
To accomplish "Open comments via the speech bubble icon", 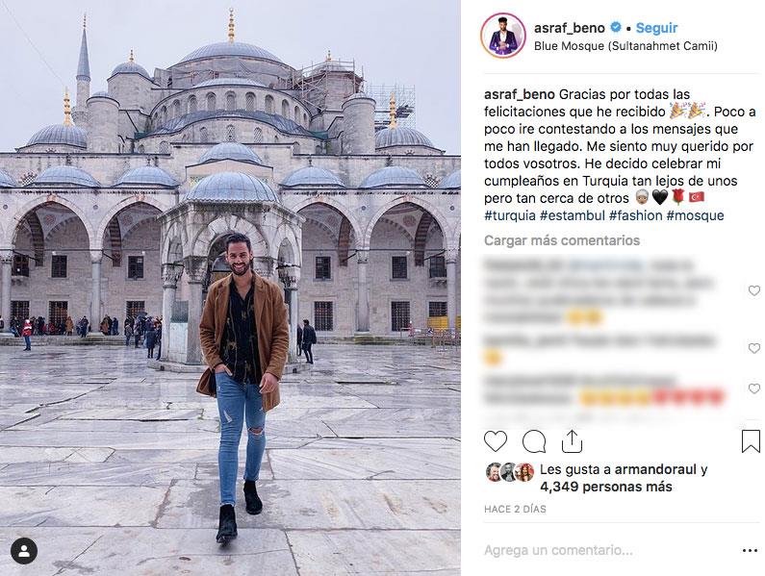I will click(x=534, y=442).
